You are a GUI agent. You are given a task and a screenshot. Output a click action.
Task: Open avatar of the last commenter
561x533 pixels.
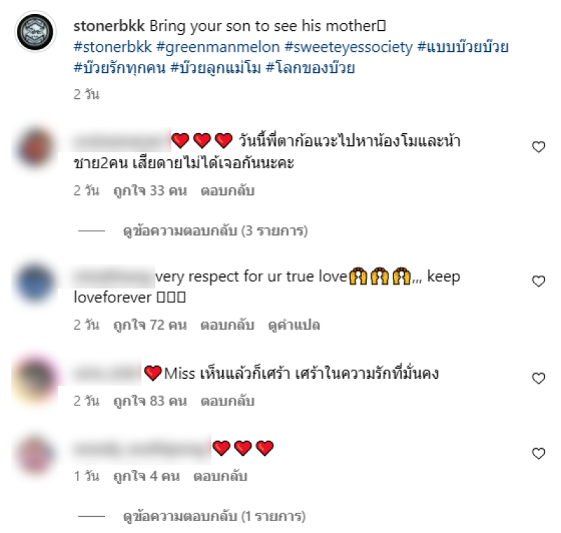(35, 454)
